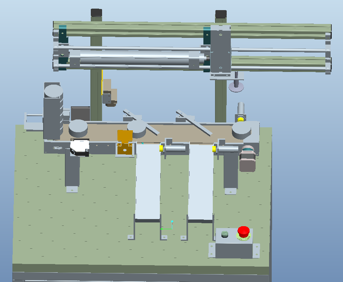Select the middle round workpiece on the belt
The height and width of the screenshot is (282, 343).
[137, 130]
